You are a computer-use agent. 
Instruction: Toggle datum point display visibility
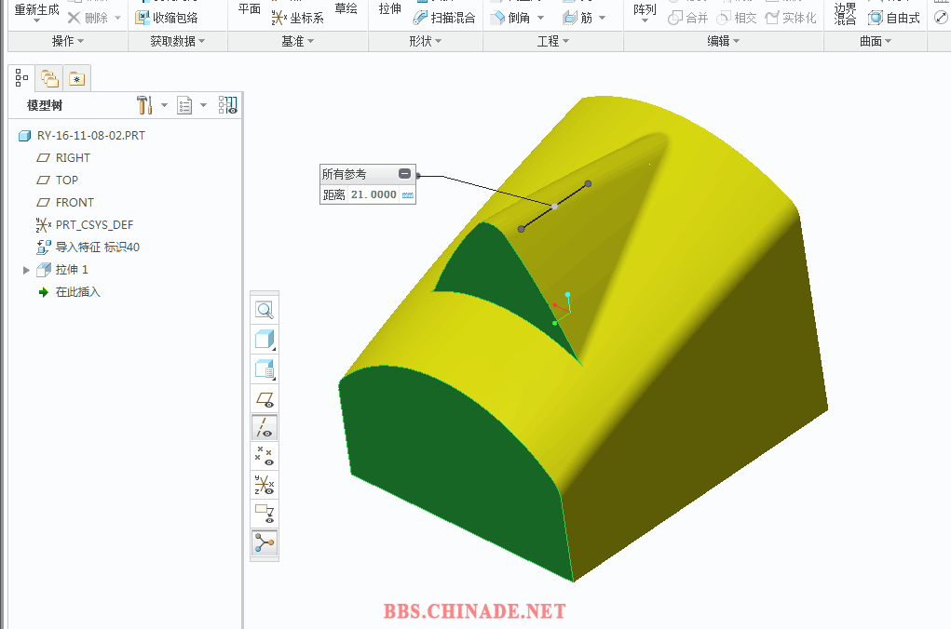(265, 456)
